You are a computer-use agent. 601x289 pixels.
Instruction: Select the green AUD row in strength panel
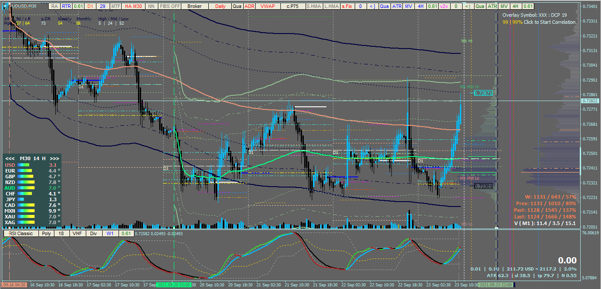coord(32,188)
